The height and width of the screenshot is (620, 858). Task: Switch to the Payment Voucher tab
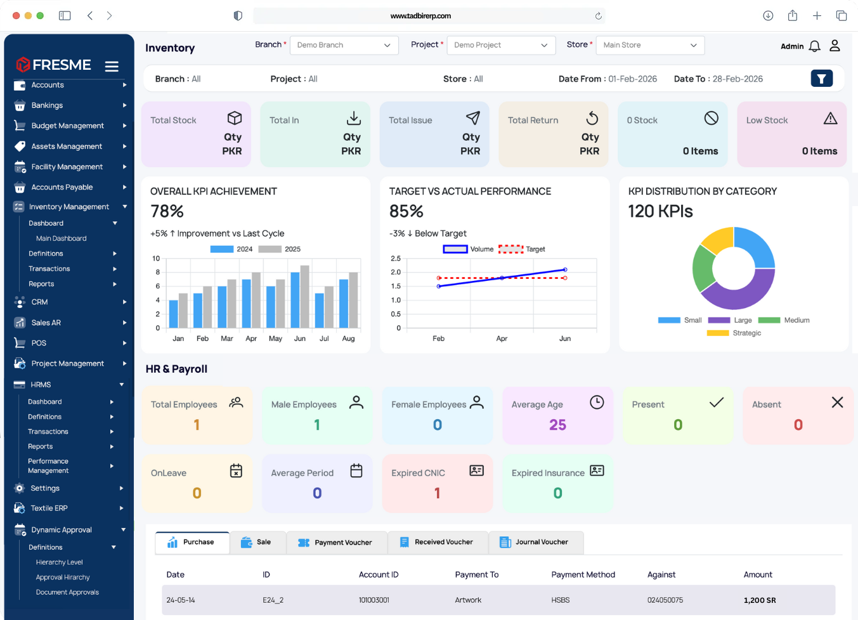[336, 543]
